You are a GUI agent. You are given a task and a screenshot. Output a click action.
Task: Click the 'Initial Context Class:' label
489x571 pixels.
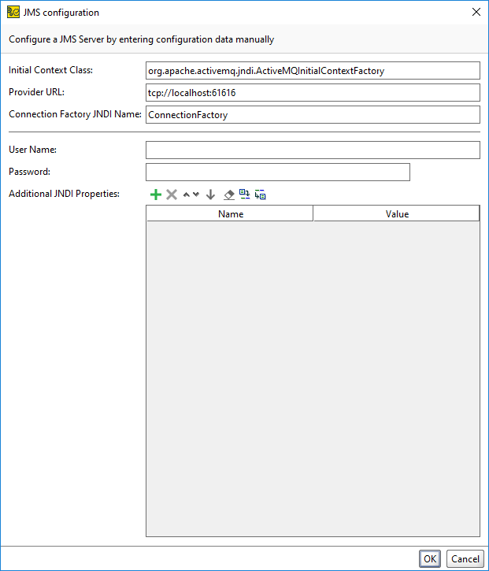[50, 70]
